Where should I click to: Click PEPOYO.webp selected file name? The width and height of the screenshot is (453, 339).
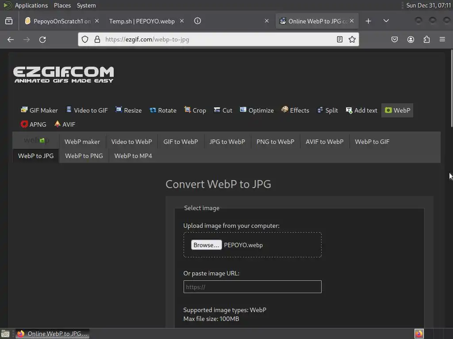pos(243,245)
